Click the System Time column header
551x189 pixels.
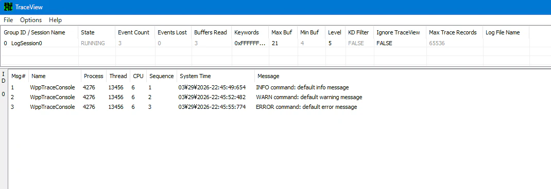click(216, 75)
